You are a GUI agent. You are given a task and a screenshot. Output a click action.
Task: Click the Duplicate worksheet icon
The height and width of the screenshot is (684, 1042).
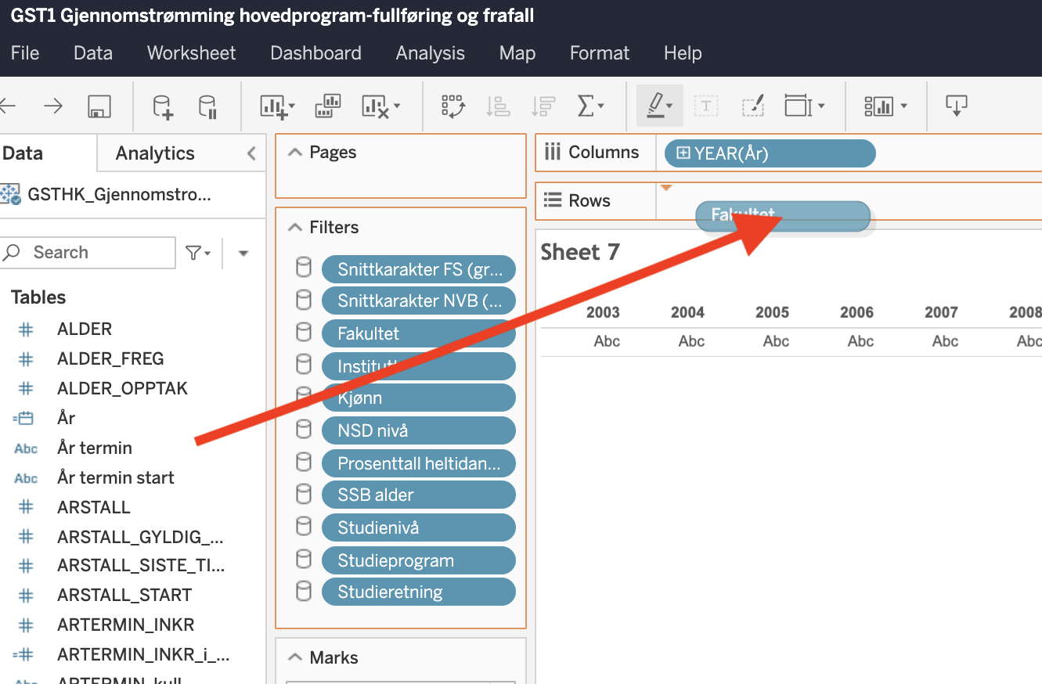(x=327, y=106)
